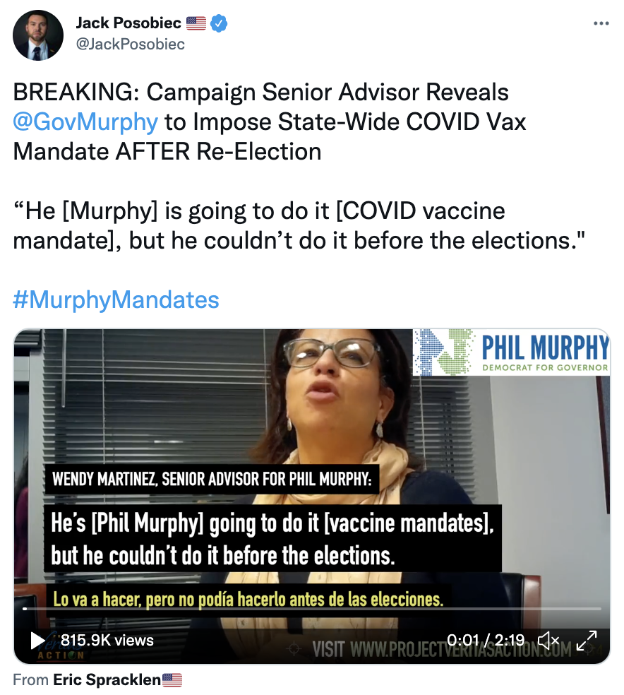
Task: Click the 0:01 / 2:19 time display
Action: point(486,640)
